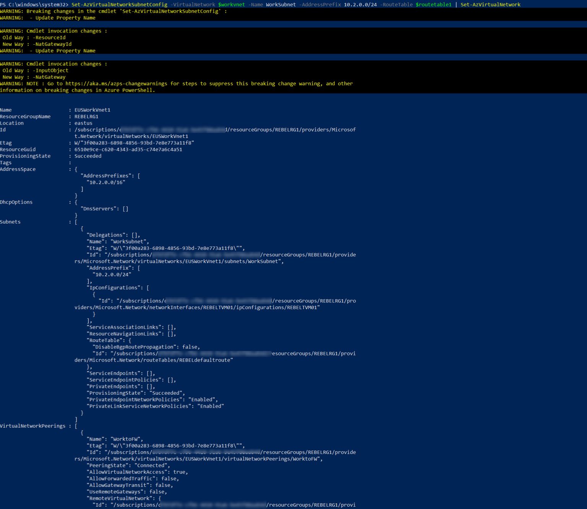
Task: Click the ProvisioningState Succeeded value
Action: (88, 156)
